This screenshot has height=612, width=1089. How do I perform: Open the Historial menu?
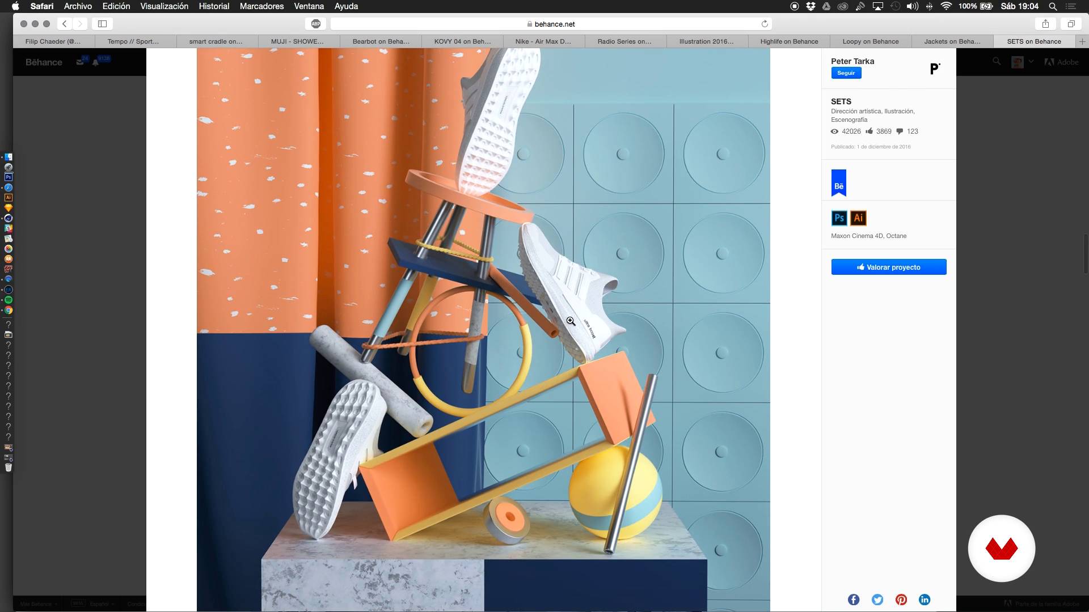[214, 6]
